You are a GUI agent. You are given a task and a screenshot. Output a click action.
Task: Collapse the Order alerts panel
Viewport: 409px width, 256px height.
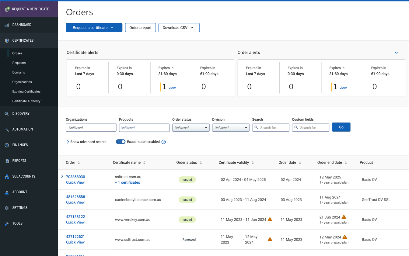[396, 52]
